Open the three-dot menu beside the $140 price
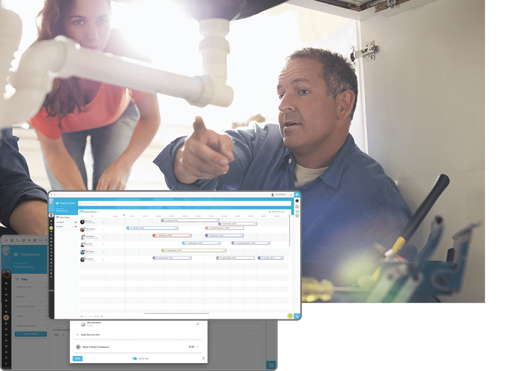Screen dimensions: 514x371 tap(198, 347)
